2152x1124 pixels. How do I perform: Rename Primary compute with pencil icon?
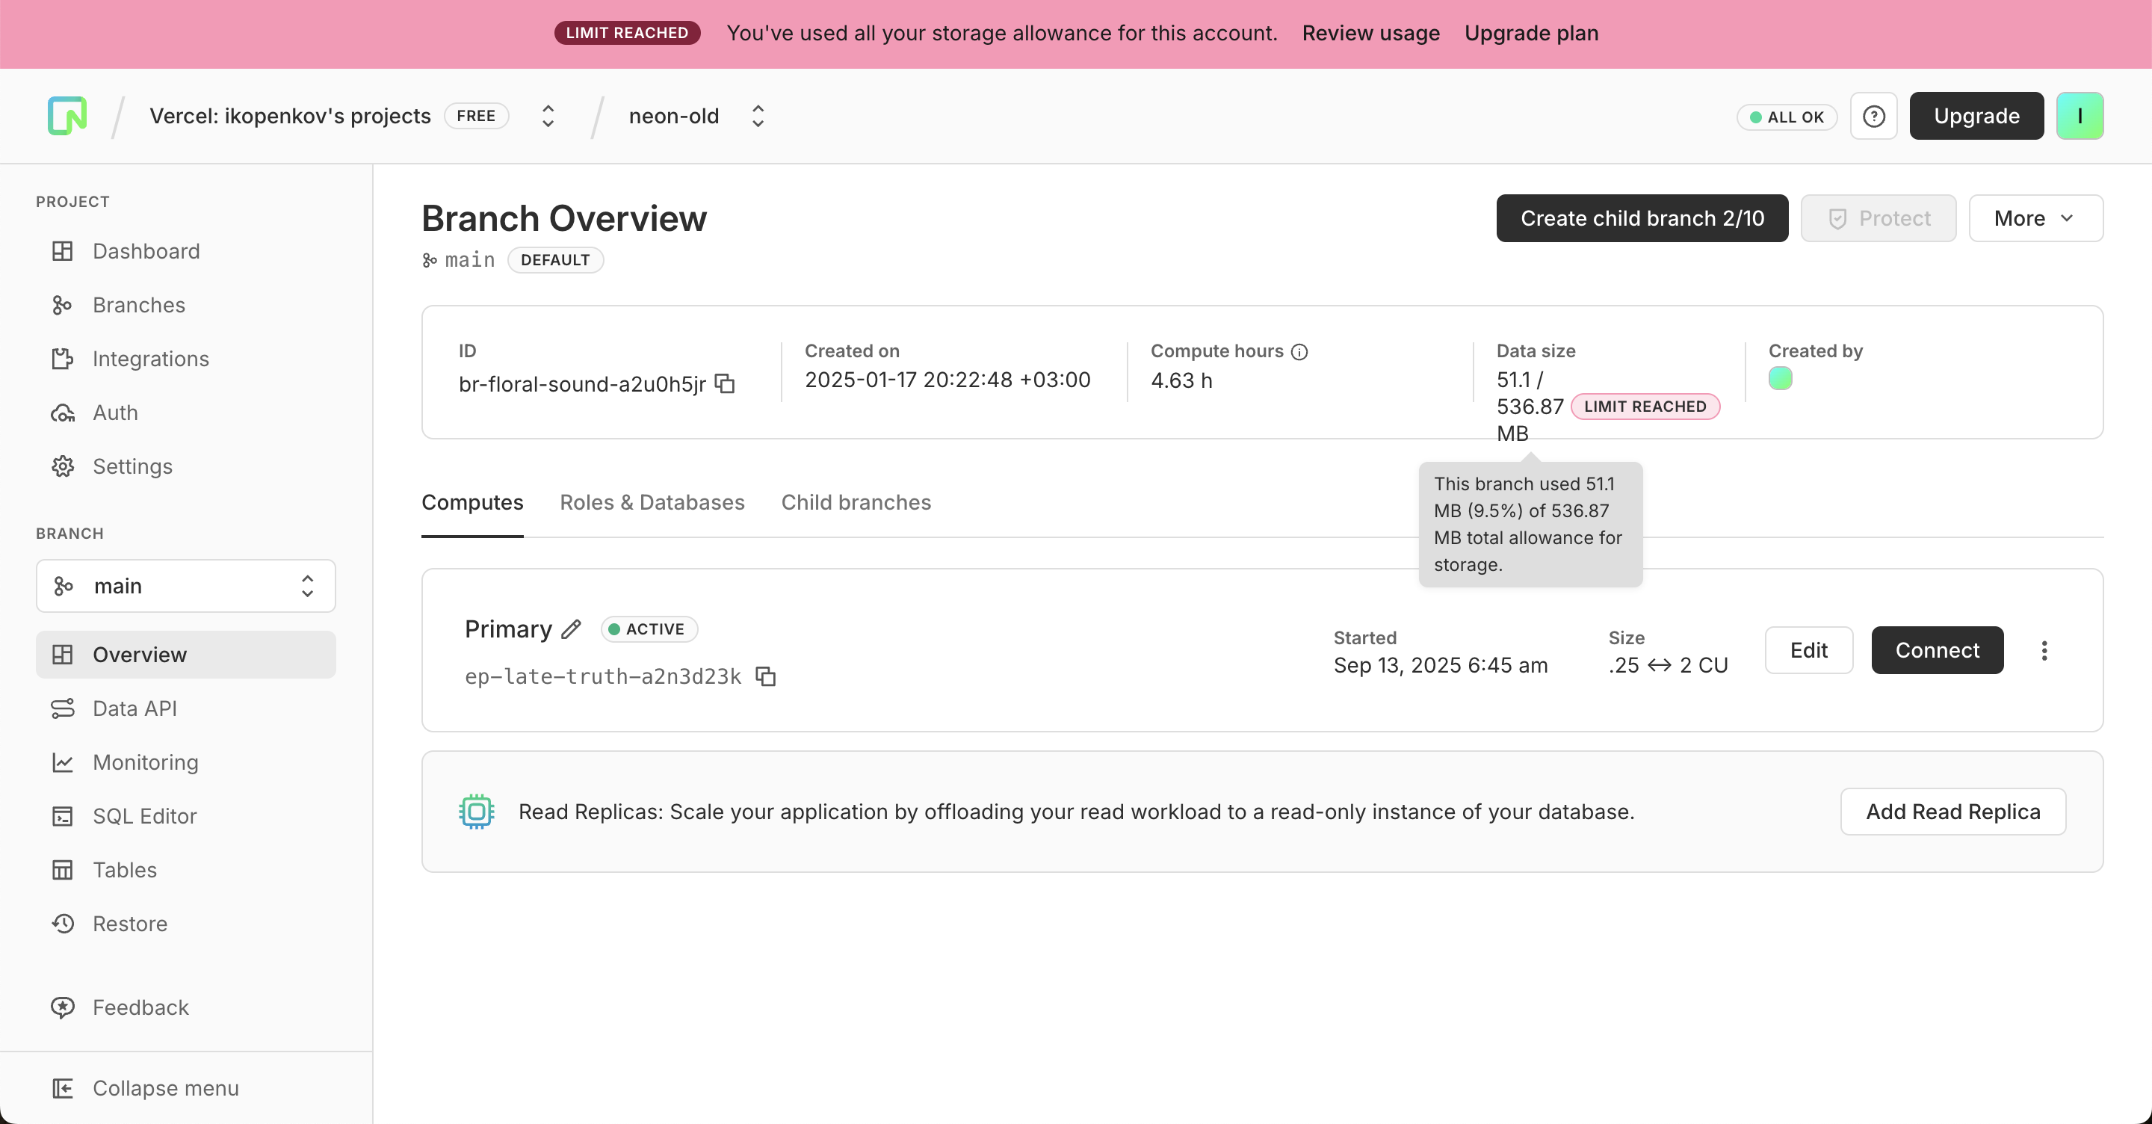click(x=572, y=629)
